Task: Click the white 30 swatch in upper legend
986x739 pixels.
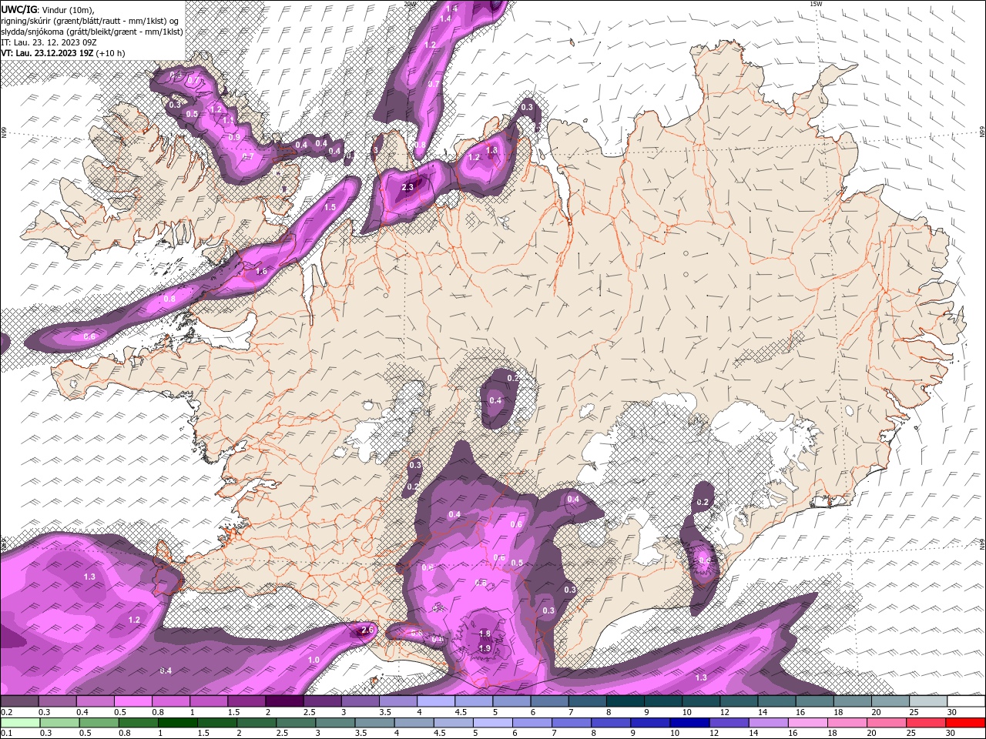Action: point(966,701)
